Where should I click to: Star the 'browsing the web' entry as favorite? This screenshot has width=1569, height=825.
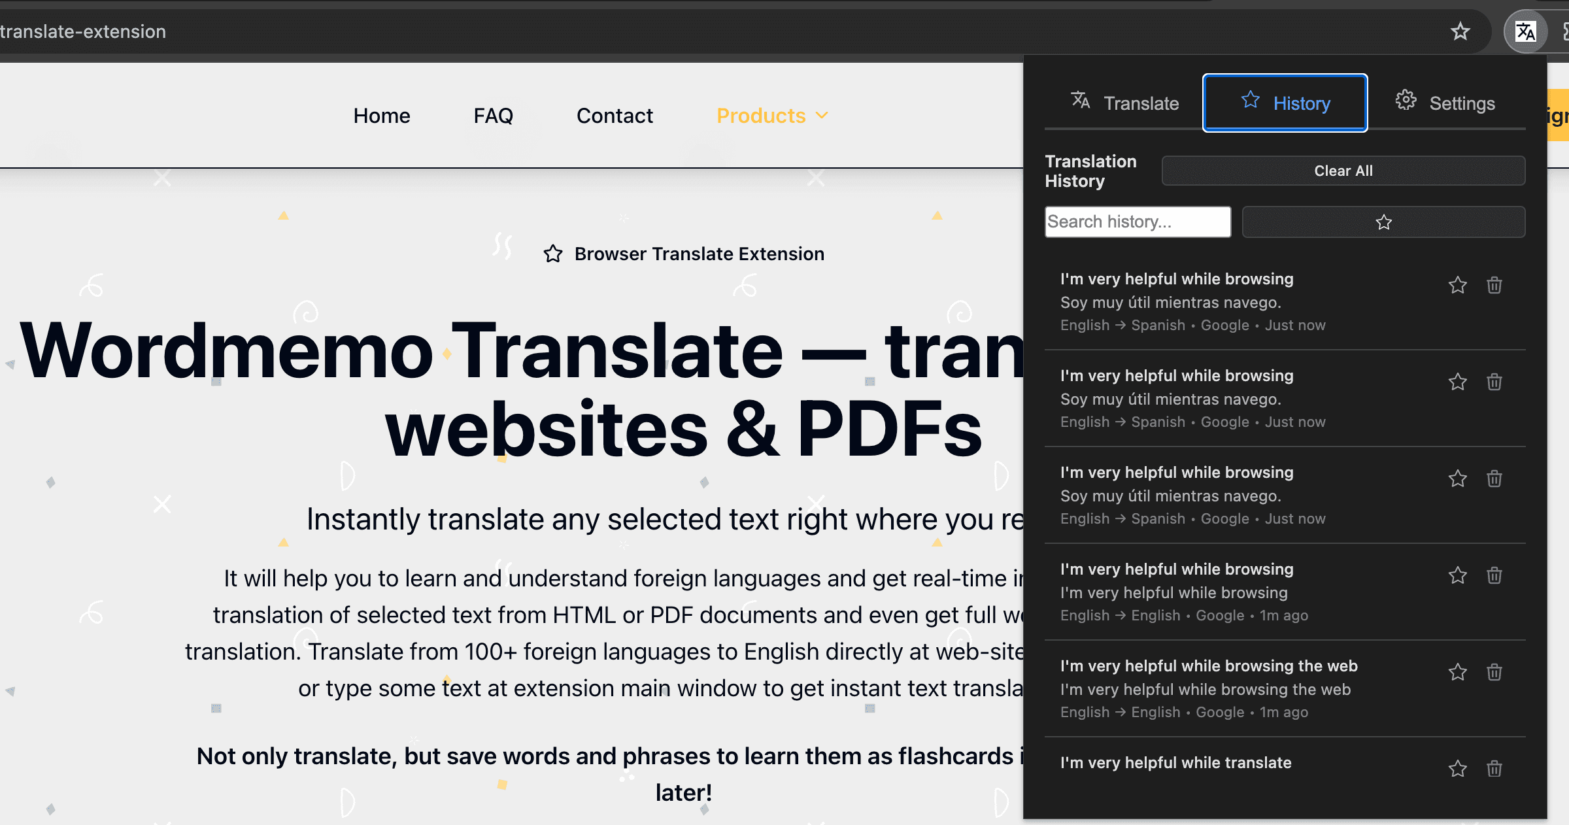1457,672
